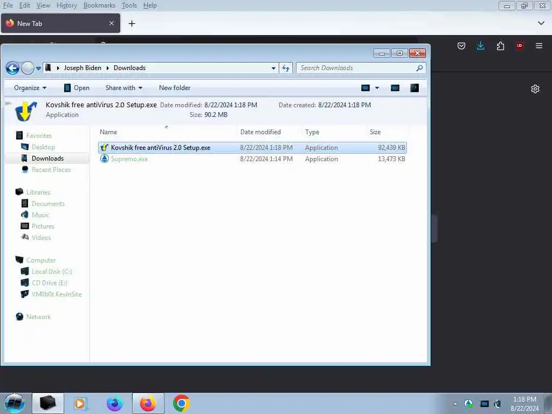The width and height of the screenshot is (552, 414).
Task: Open the Firefox list all tabs chevron
Action: (x=541, y=23)
